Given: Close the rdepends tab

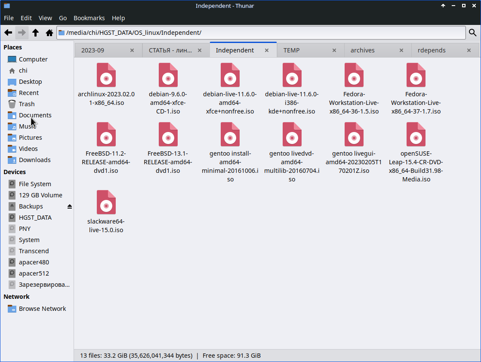Looking at the screenshot, I should (469, 50).
